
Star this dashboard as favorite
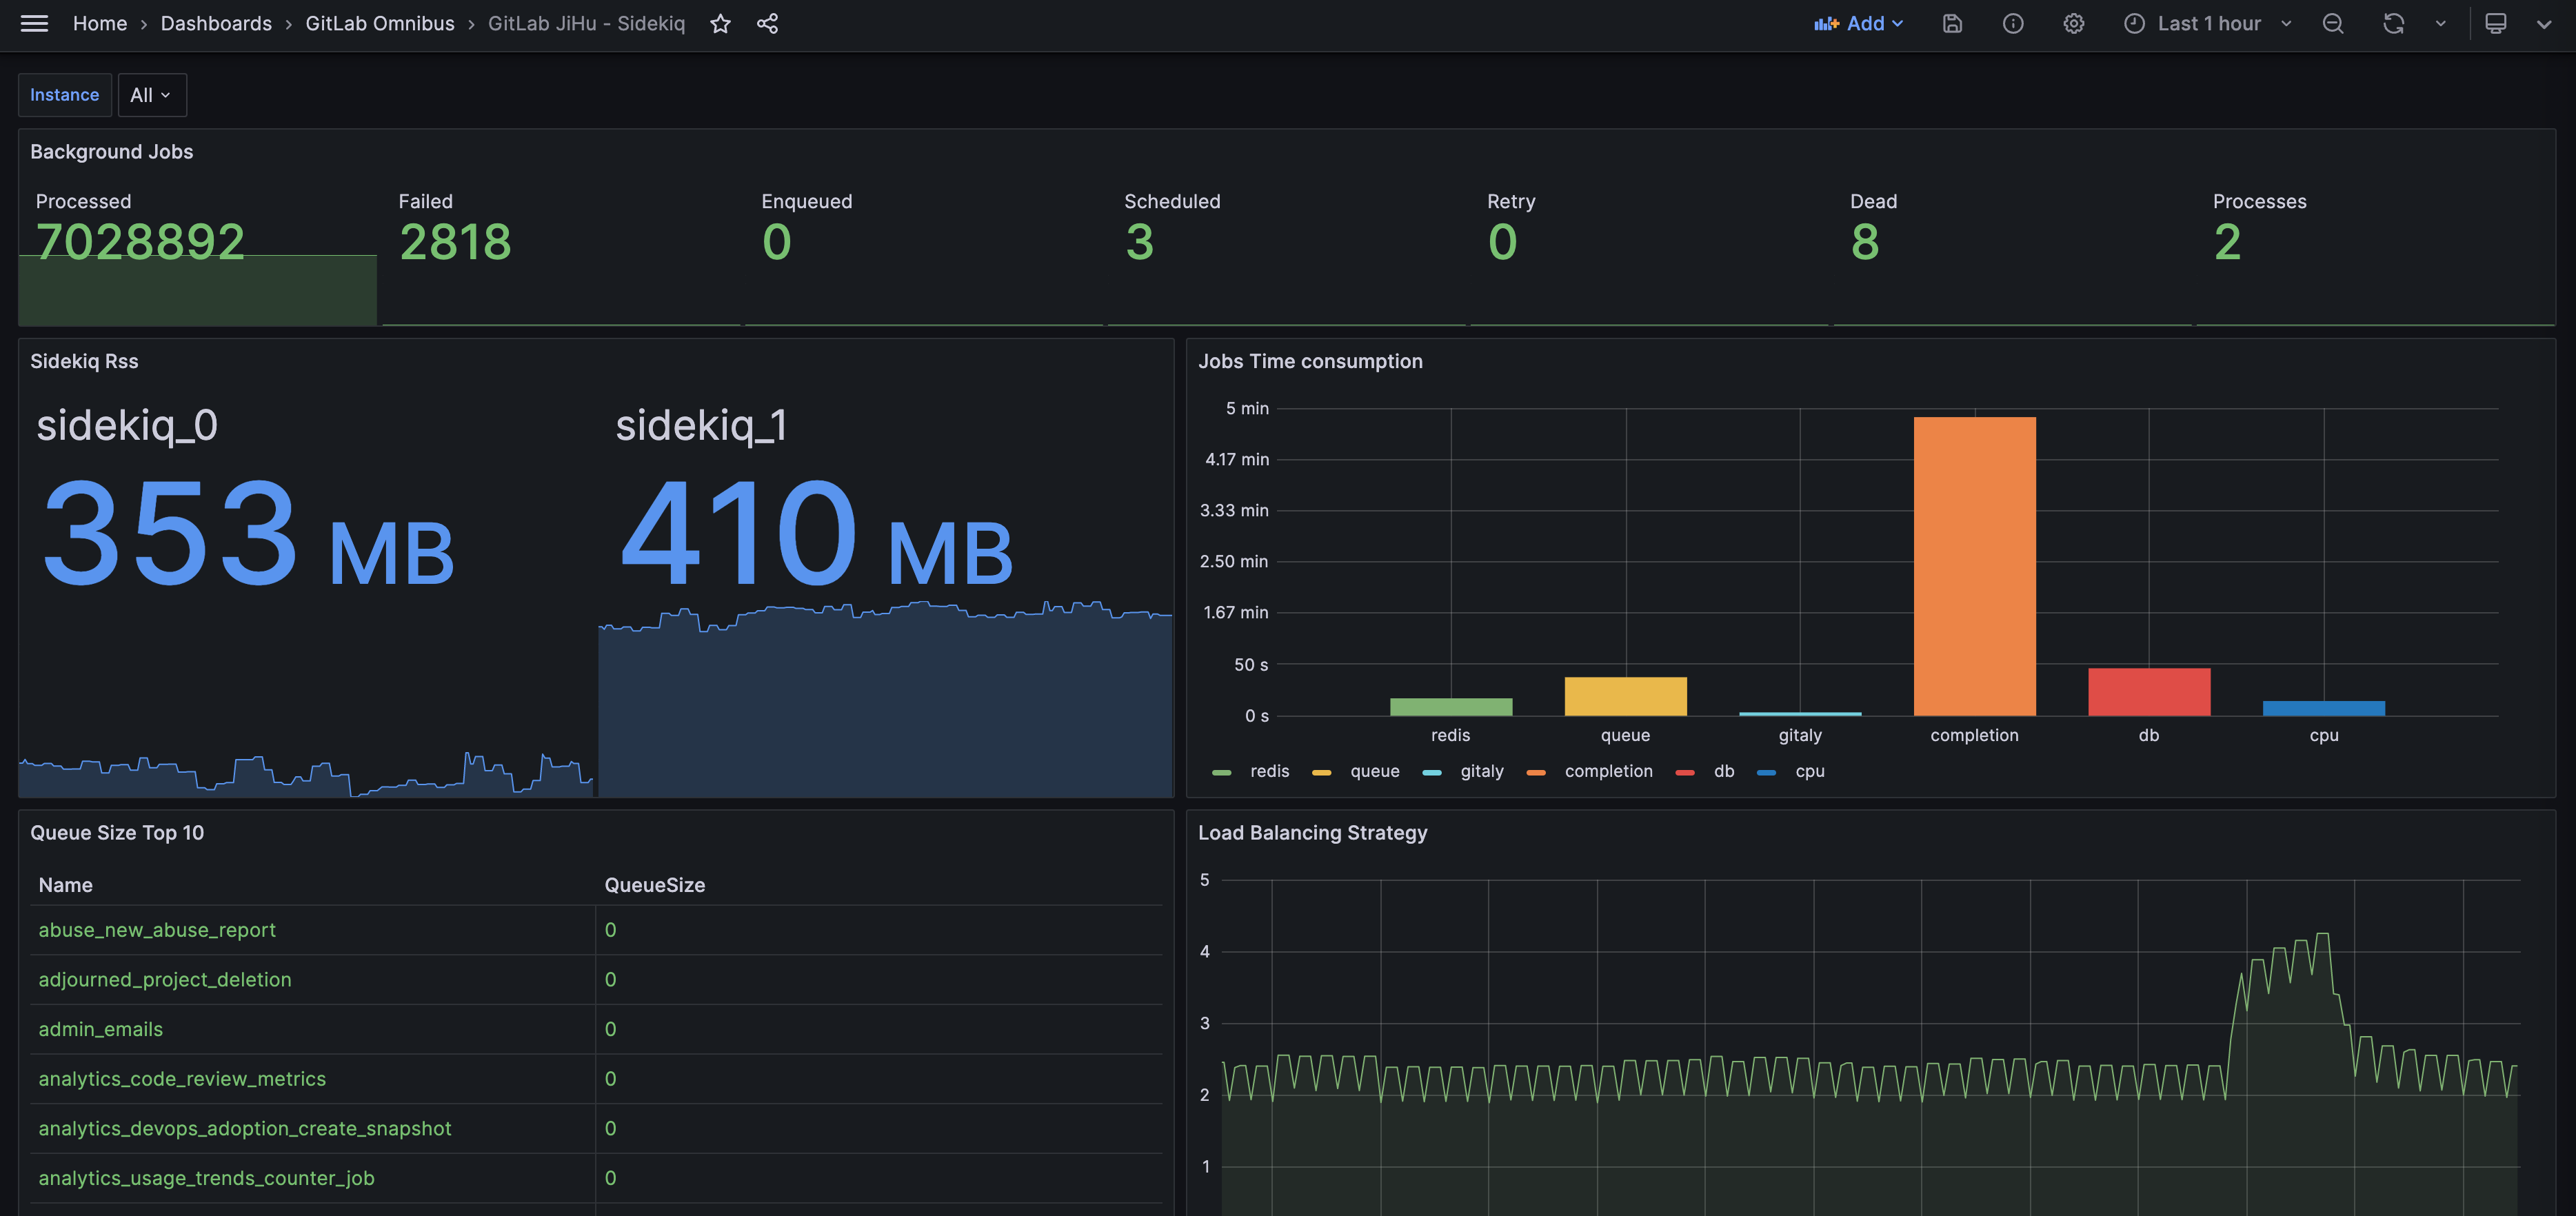(x=720, y=23)
